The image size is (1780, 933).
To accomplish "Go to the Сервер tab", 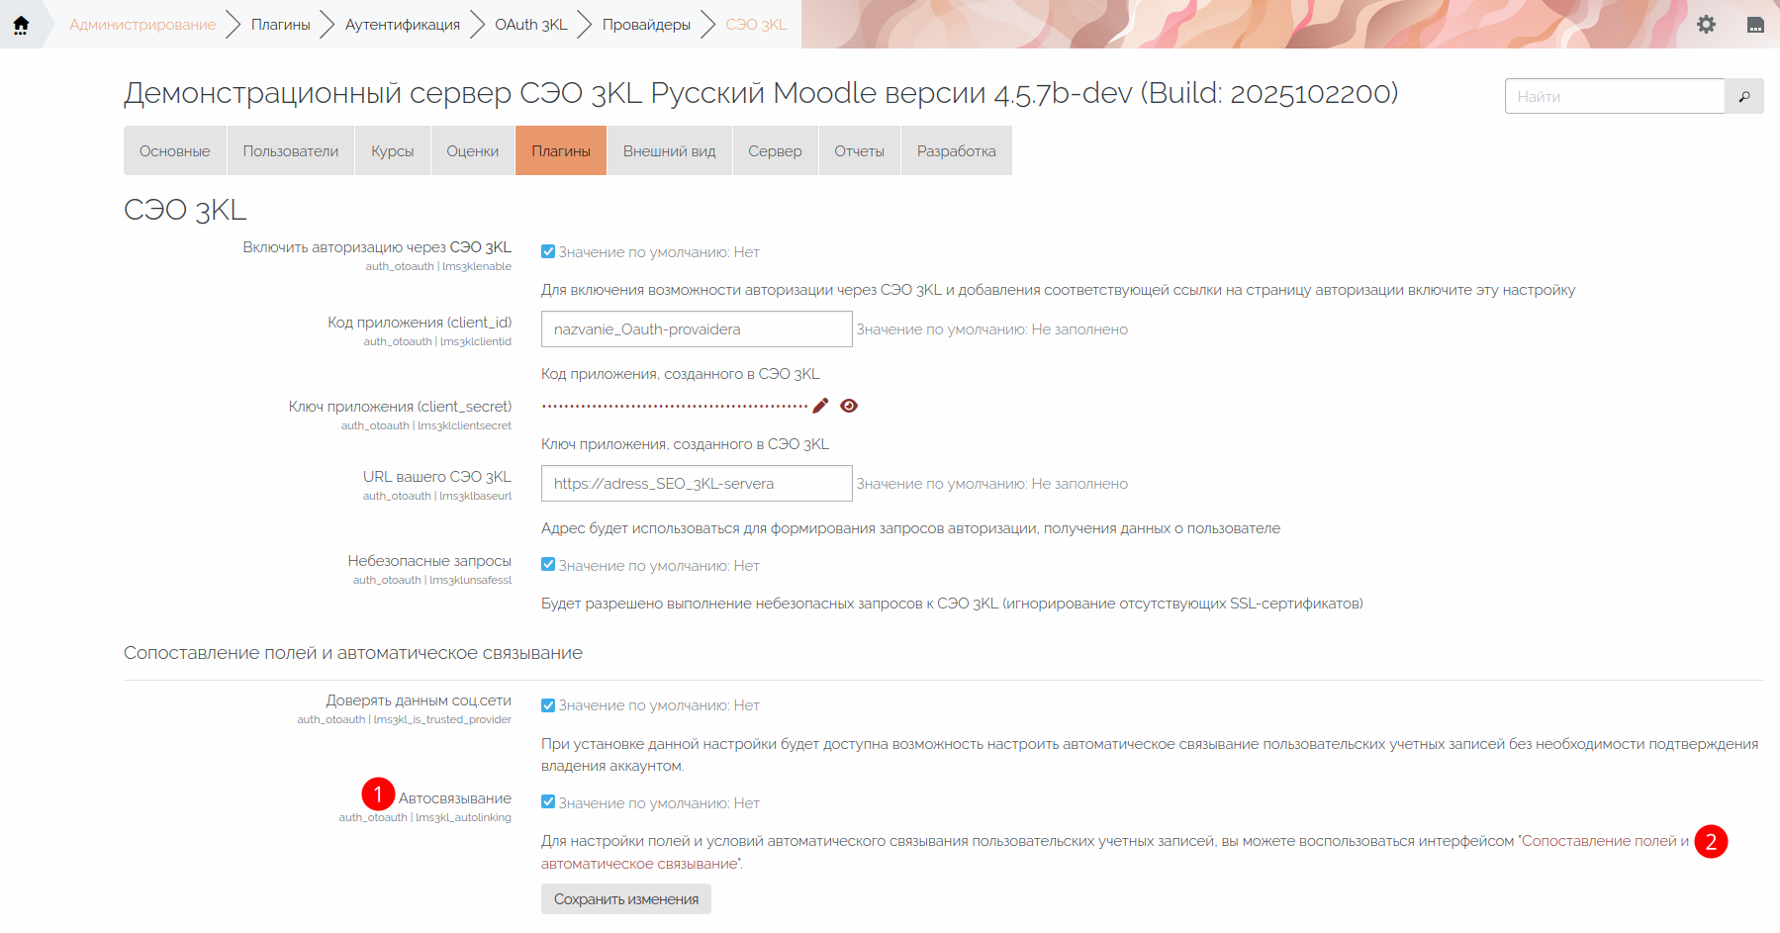I will pos(775,151).
